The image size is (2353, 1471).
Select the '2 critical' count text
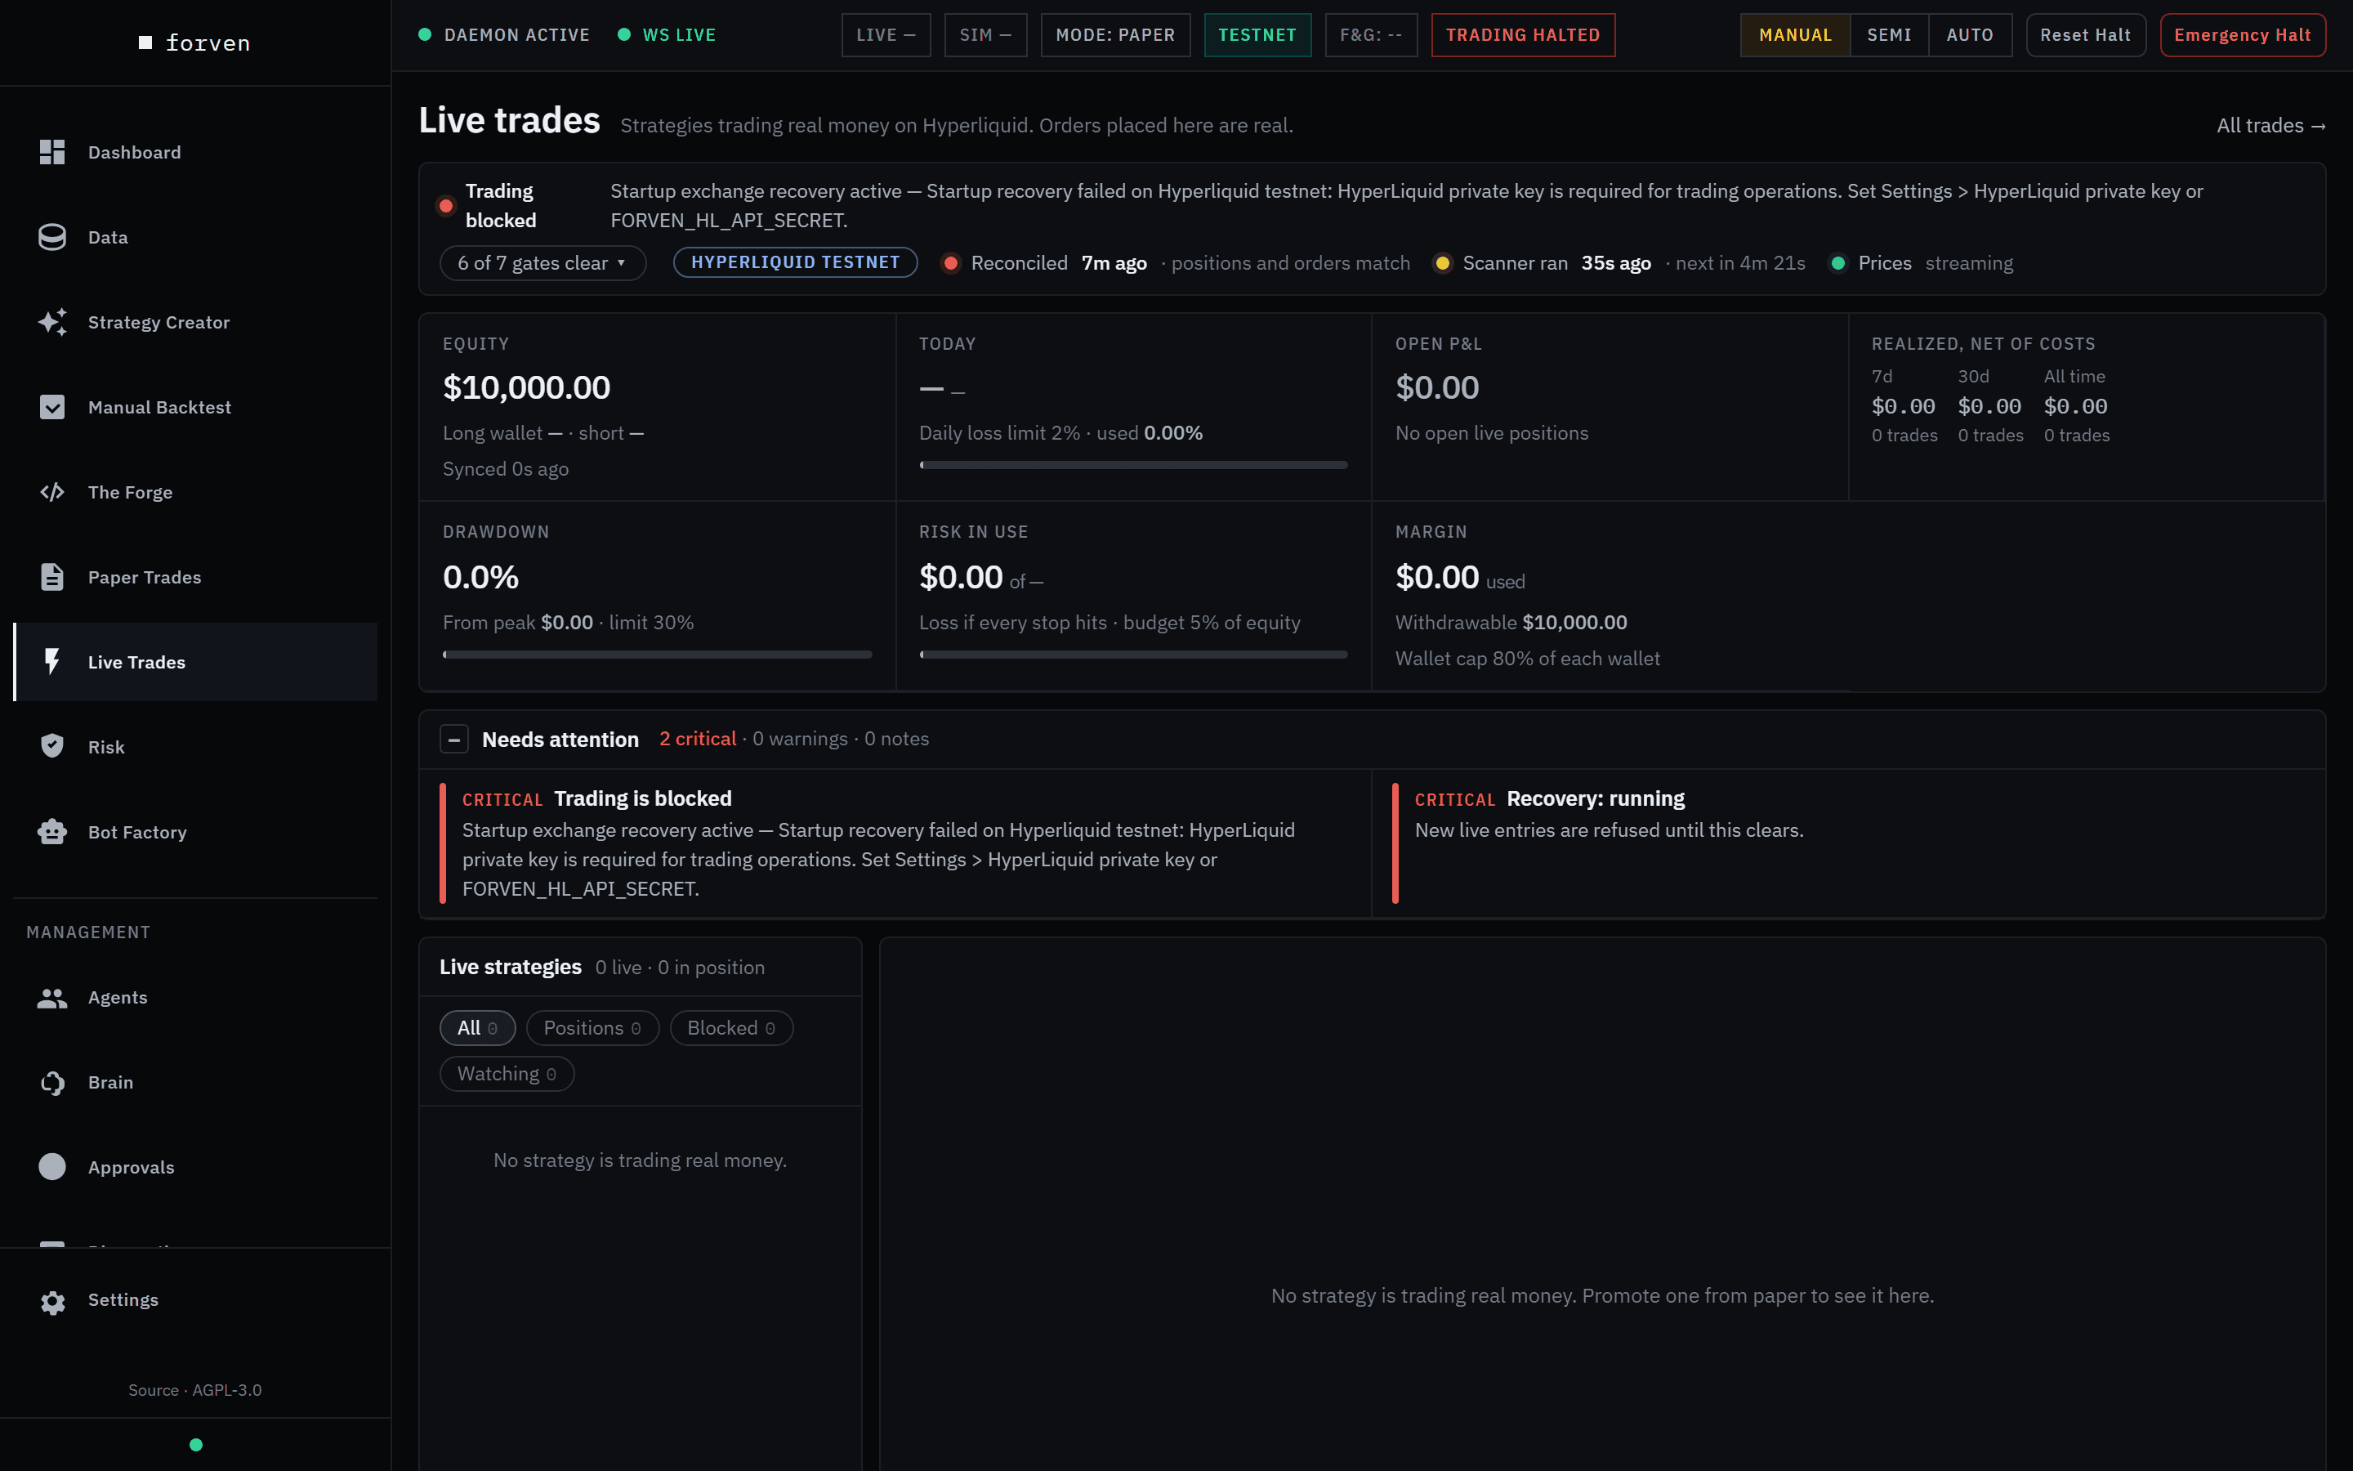[x=697, y=739]
